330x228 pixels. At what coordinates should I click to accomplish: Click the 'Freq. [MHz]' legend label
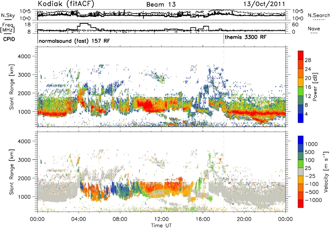(x=8, y=28)
